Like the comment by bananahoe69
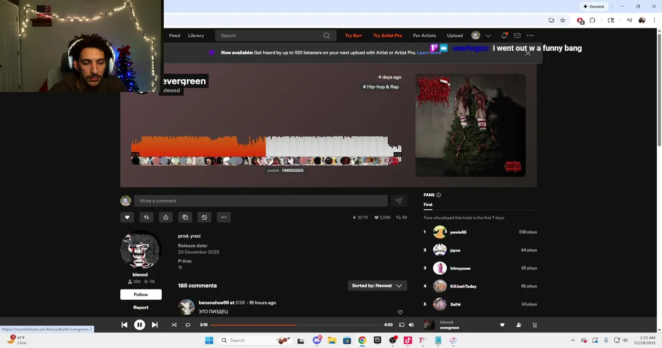Screen dimensions: 662x348 coord(400,312)
